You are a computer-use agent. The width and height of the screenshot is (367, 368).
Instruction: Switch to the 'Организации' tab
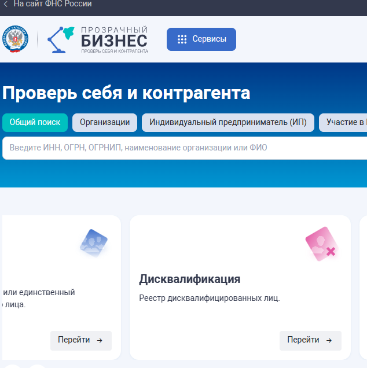pyautogui.click(x=105, y=123)
